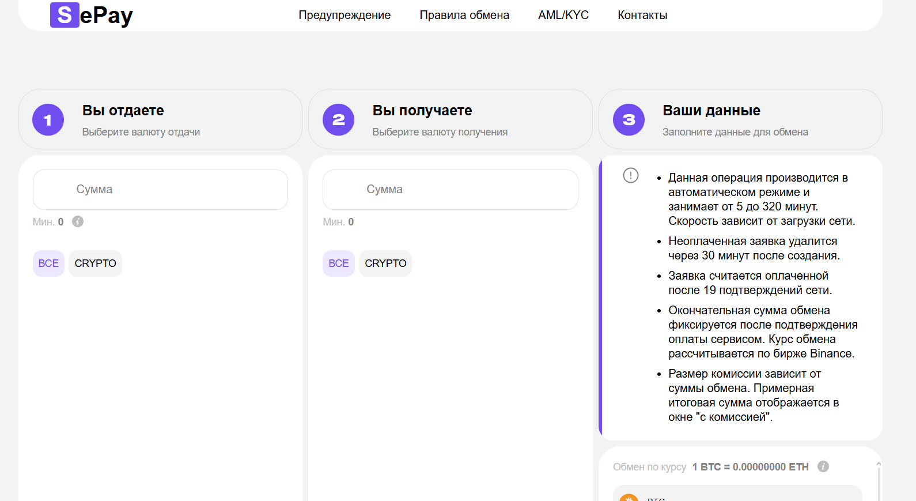Click the step 2 circle icon

(338, 120)
